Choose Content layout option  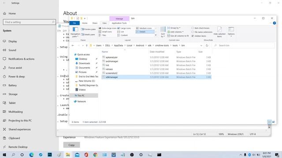122,35
